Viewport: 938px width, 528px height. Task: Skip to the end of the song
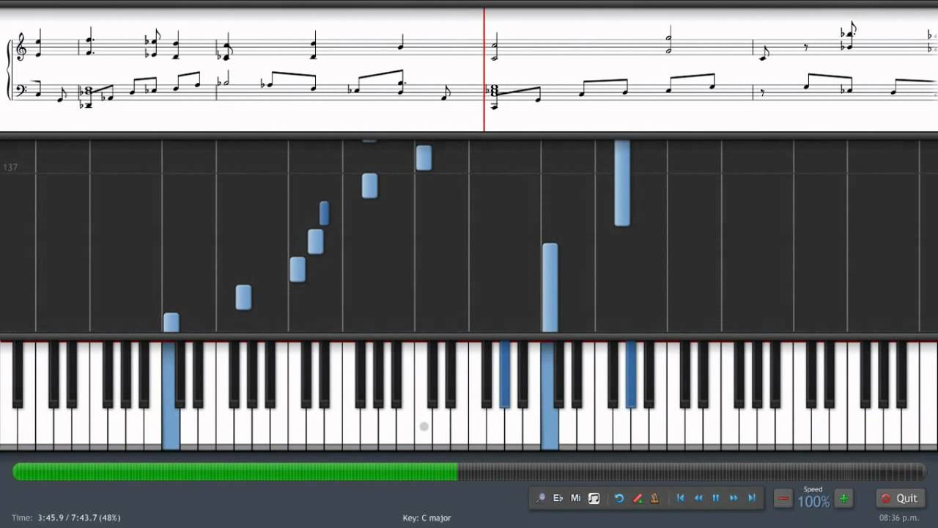(x=751, y=498)
